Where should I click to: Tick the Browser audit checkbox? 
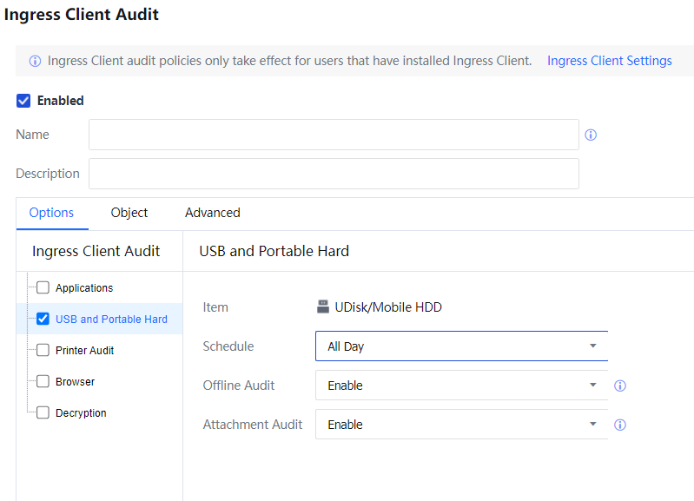[43, 381]
